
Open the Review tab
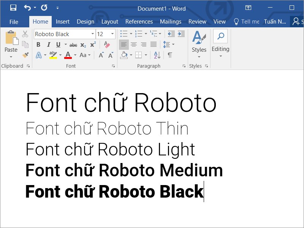pos(197,22)
